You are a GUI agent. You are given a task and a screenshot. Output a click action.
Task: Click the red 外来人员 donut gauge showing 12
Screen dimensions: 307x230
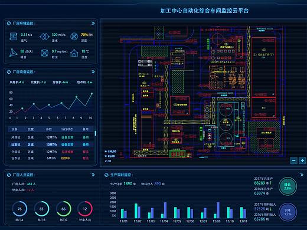(x=85, y=209)
